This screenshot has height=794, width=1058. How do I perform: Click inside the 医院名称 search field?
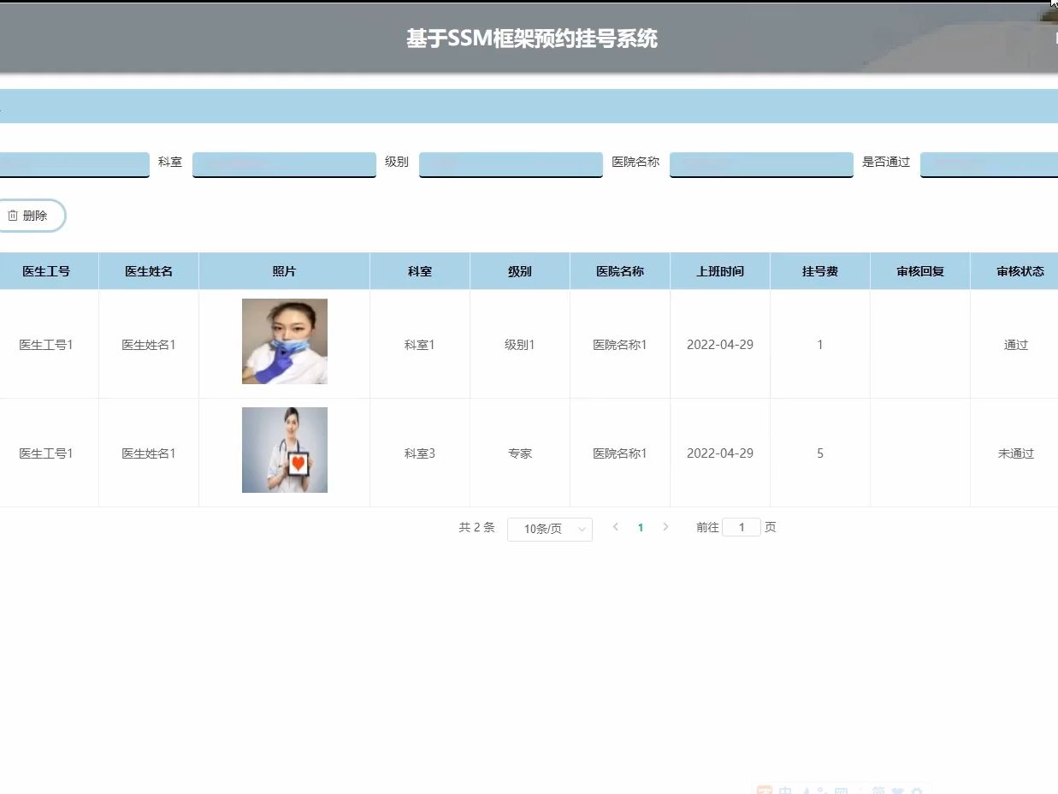[760, 163]
